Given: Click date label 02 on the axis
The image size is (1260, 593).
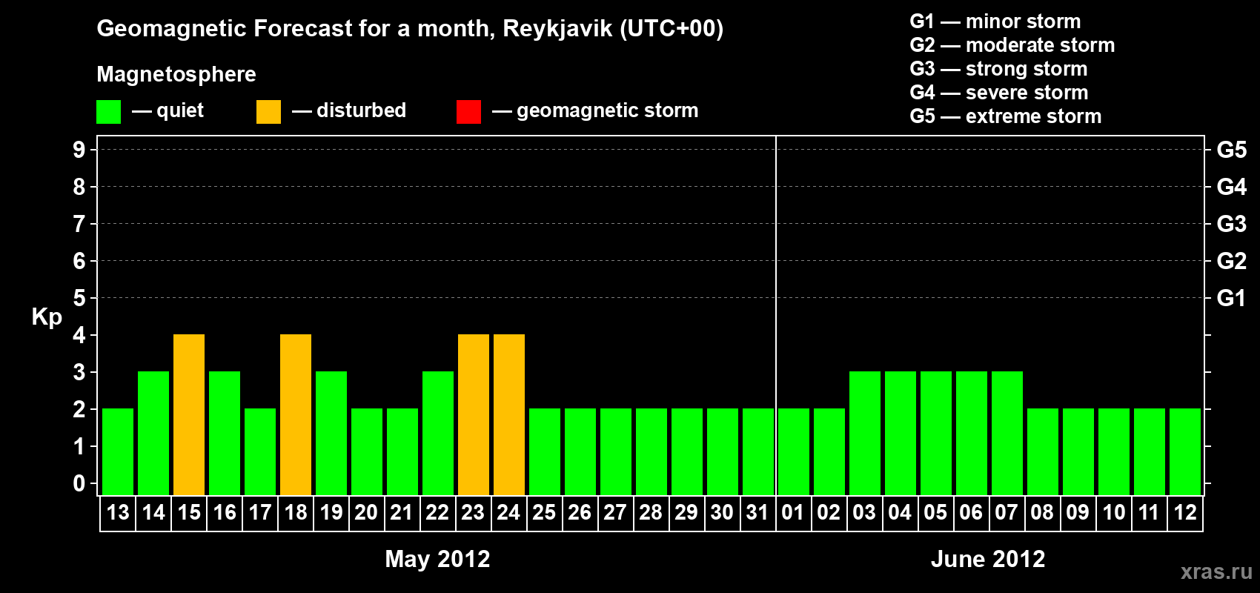Looking at the screenshot, I should point(829,513).
